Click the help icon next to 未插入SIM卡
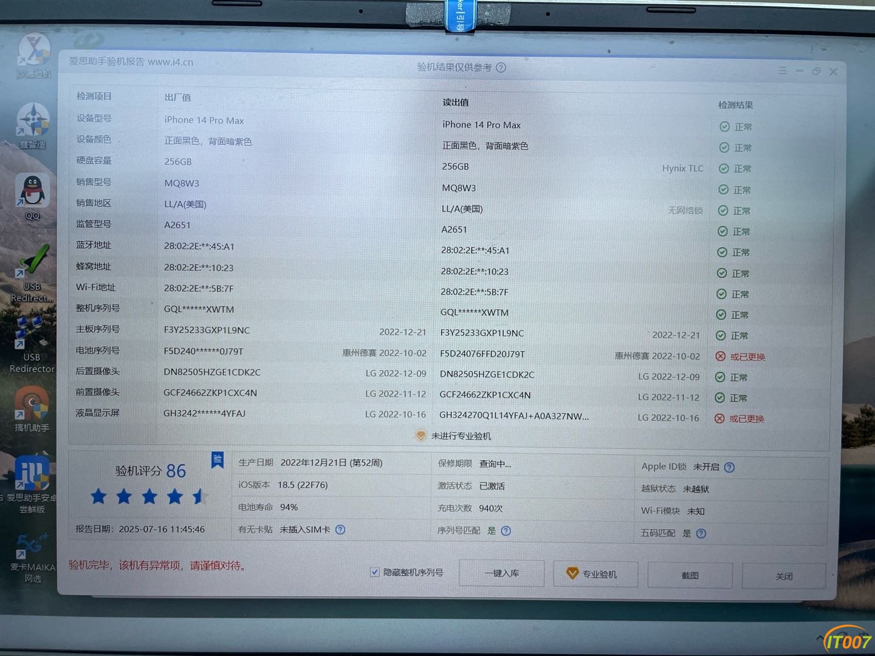The image size is (875, 656). tap(340, 530)
